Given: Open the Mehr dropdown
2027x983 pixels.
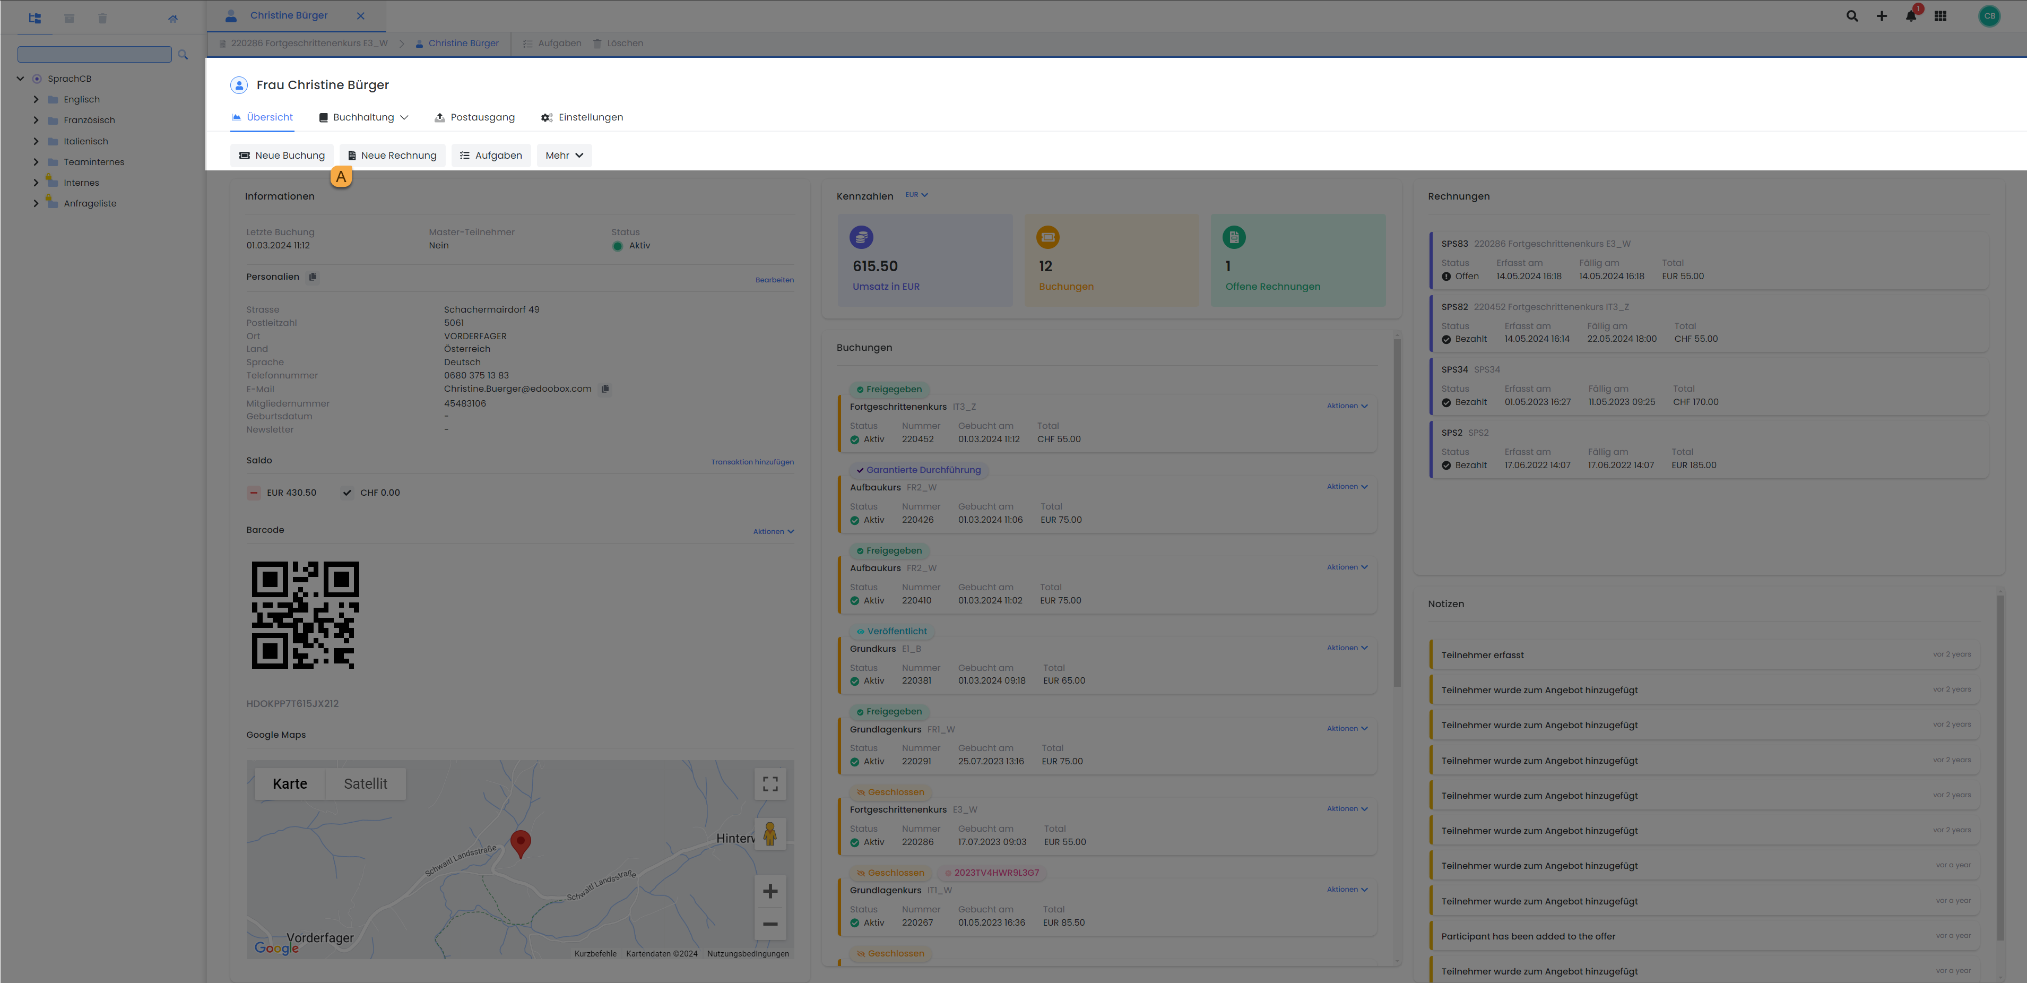Looking at the screenshot, I should tap(564, 156).
